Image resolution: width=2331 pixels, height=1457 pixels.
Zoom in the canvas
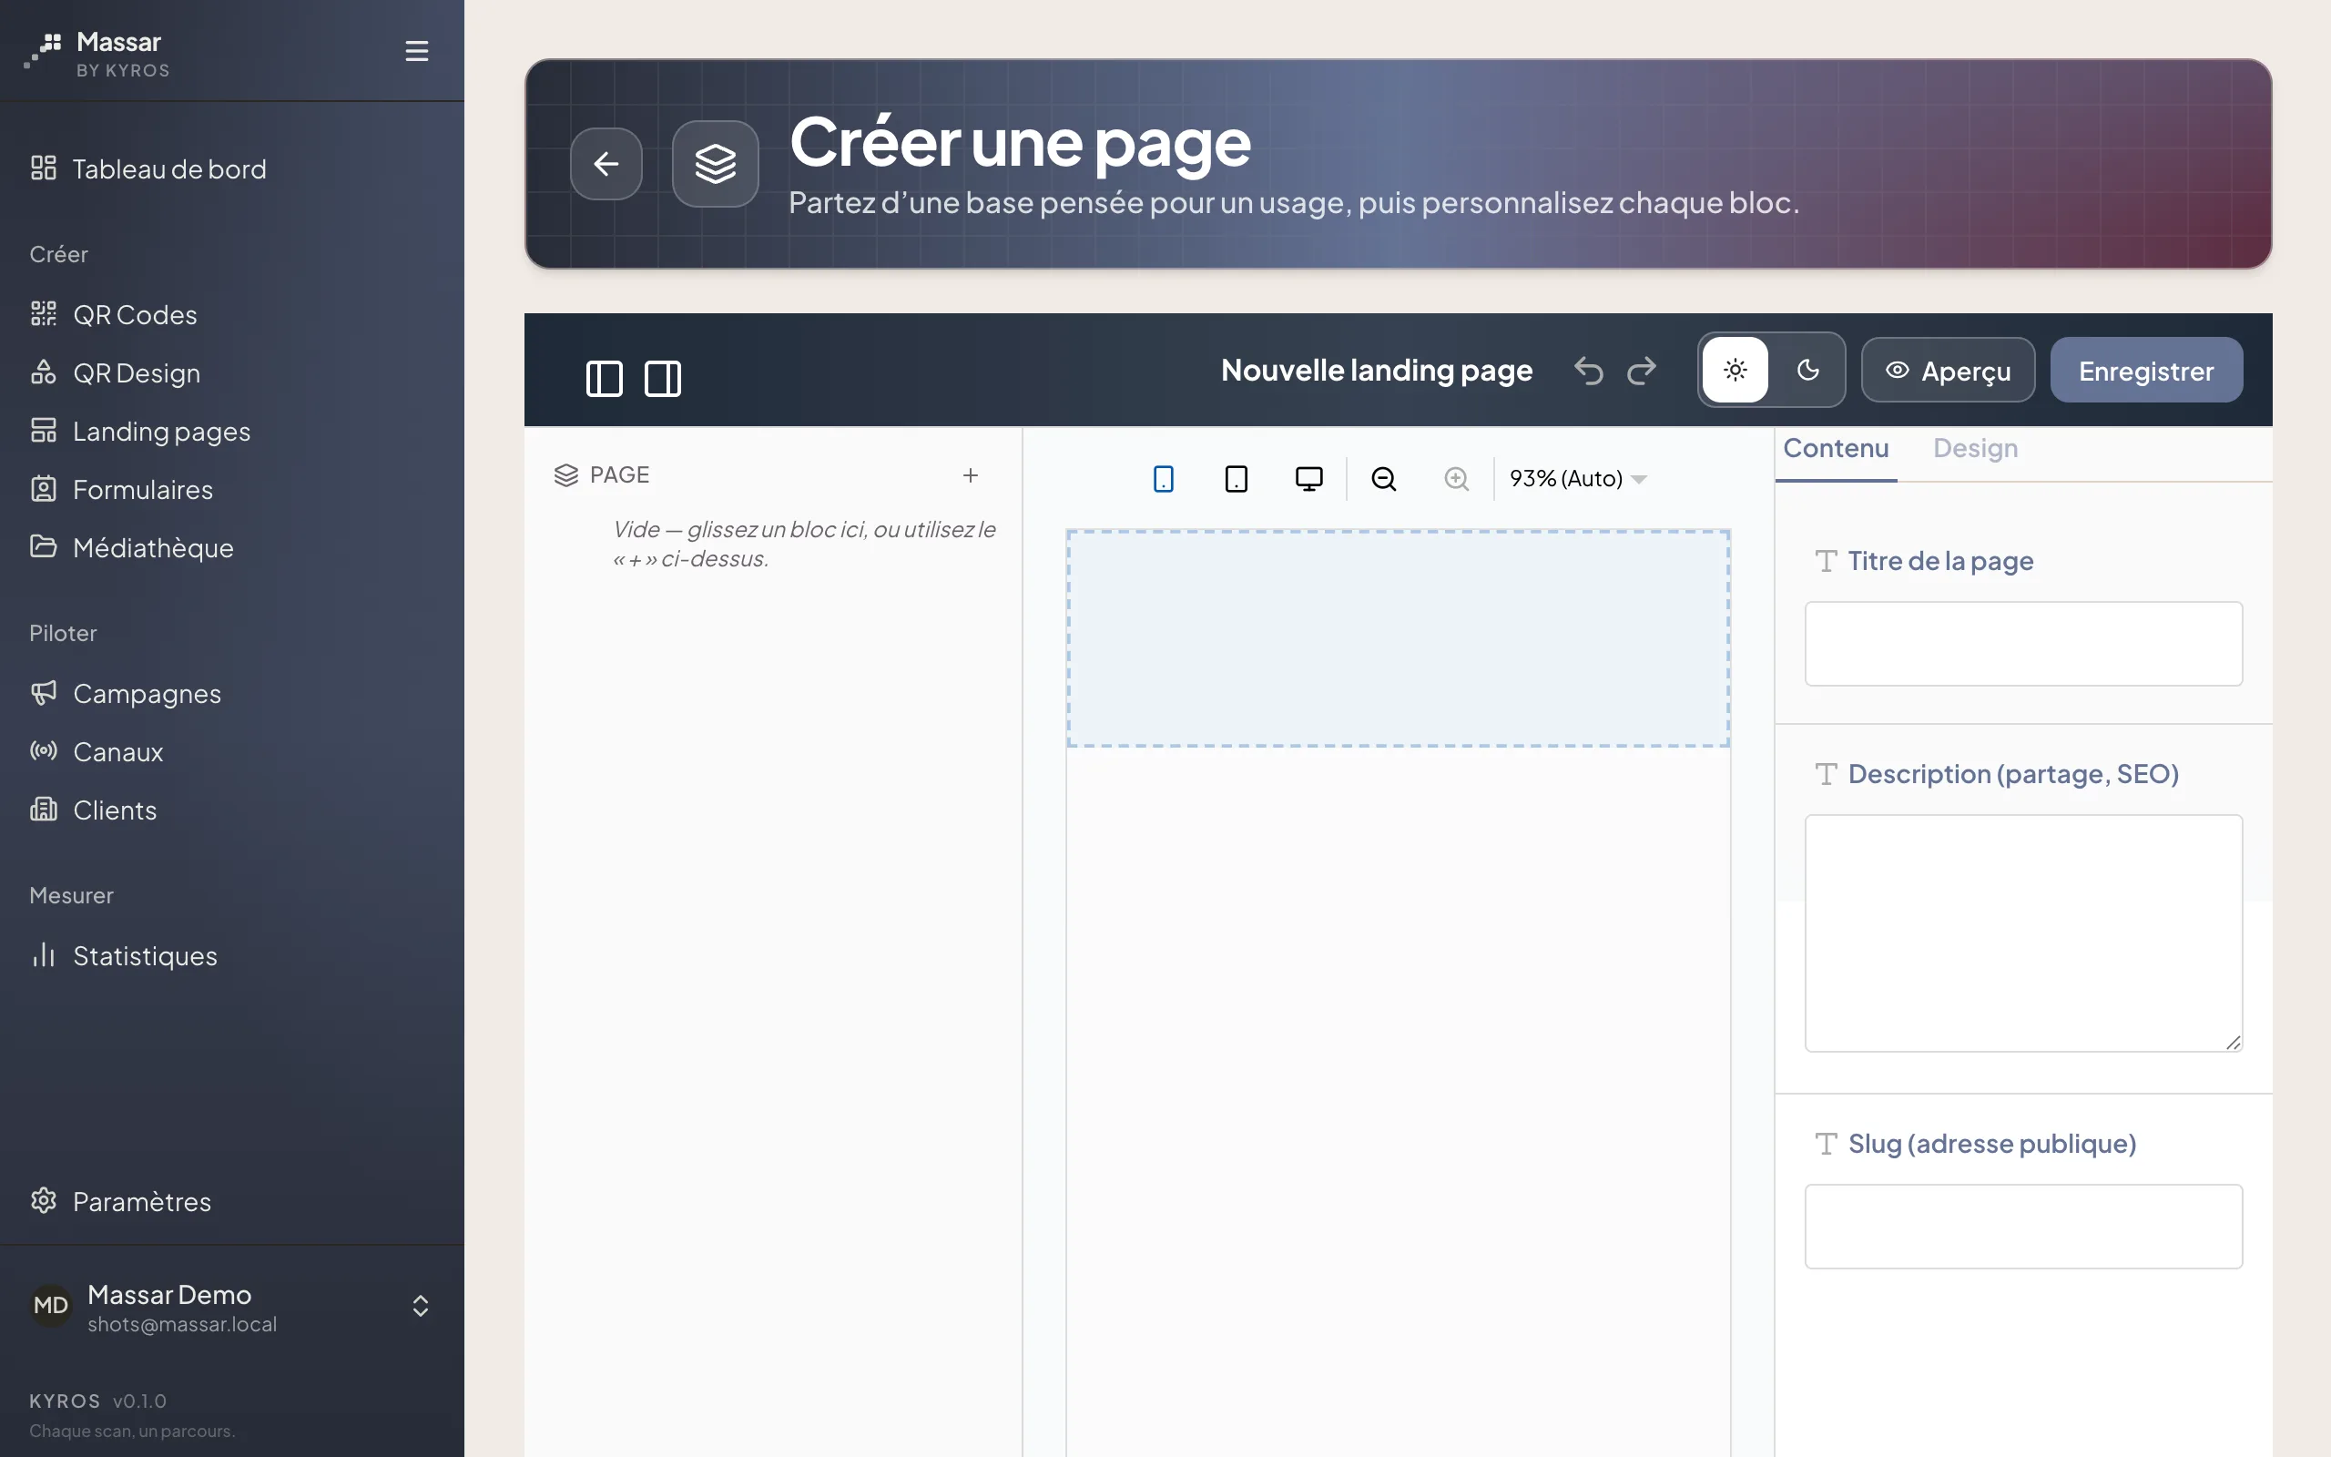pyautogui.click(x=1456, y=479)
